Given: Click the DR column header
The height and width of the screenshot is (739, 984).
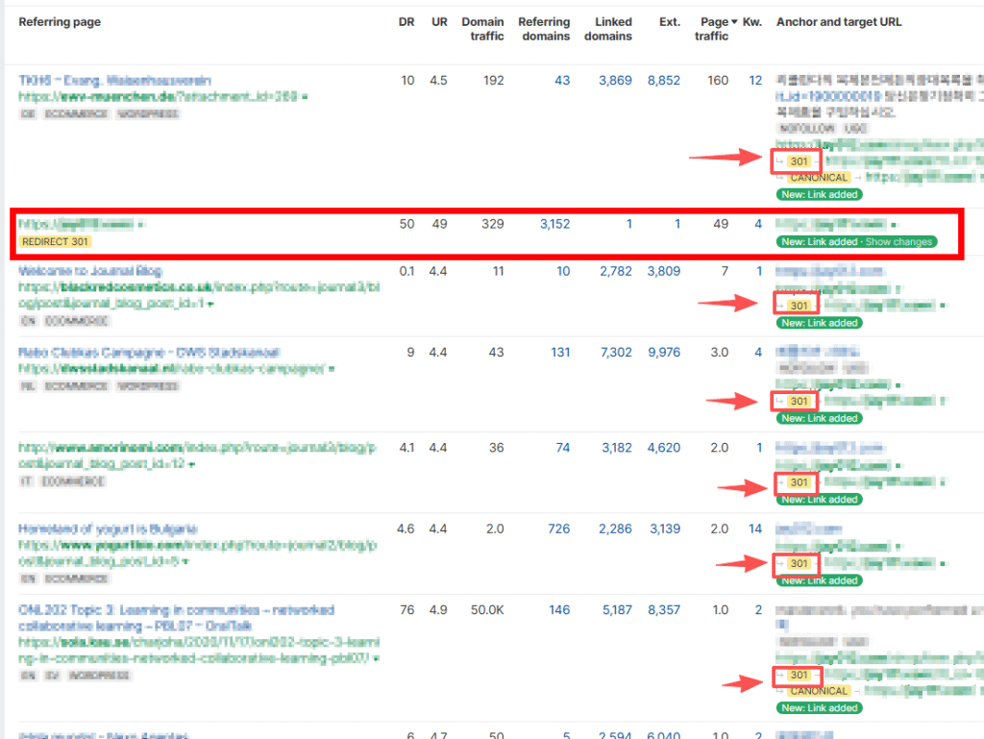Looking at the screenshot, I should click(x=406, y=22).
